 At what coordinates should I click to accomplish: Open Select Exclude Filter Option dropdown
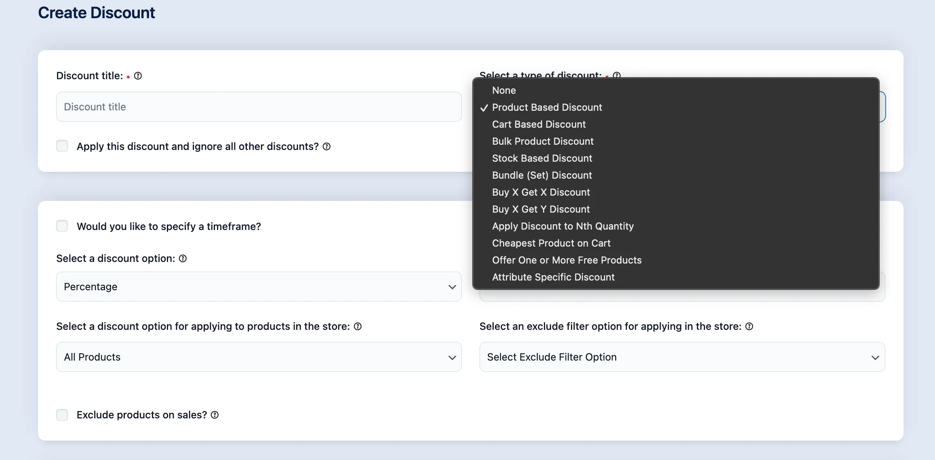click(x=682, y=357)
